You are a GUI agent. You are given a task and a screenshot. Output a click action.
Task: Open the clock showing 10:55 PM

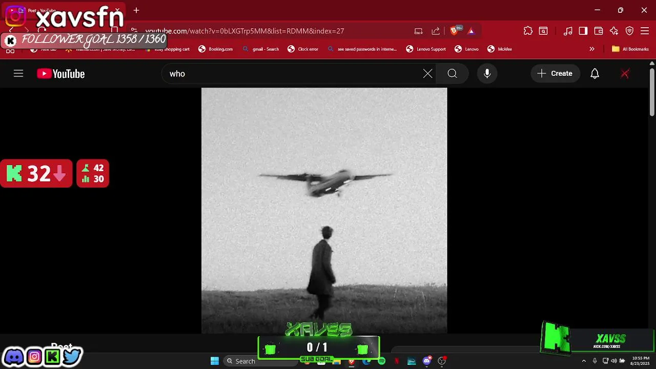641,361
